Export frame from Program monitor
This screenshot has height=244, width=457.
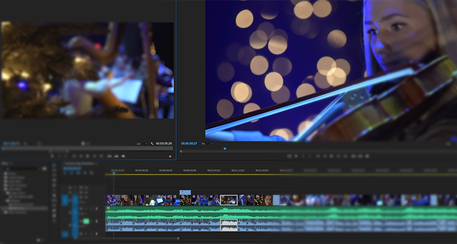point(367,156)
